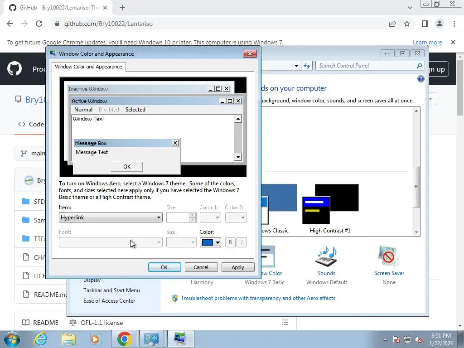Open the share page icon in address bar
Viewport: 464px width, 348px height.
coord(392,24)
